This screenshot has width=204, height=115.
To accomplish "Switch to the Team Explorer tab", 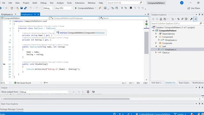I will pyautogui.click(x=184, y=83).
